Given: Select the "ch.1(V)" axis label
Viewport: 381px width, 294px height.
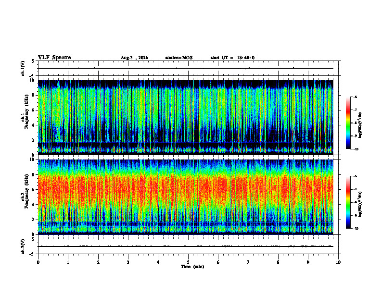Looking at the screenshot, I should point(23,68).
